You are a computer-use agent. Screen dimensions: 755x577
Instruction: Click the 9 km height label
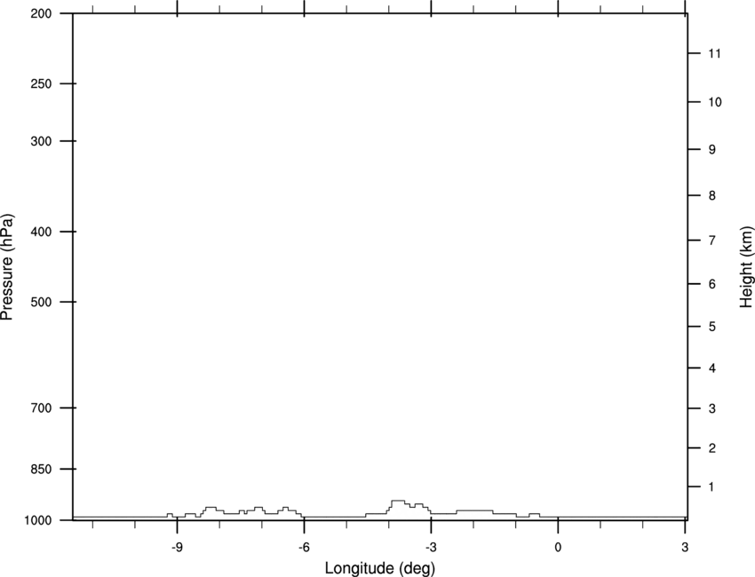[x=712, y=150]
